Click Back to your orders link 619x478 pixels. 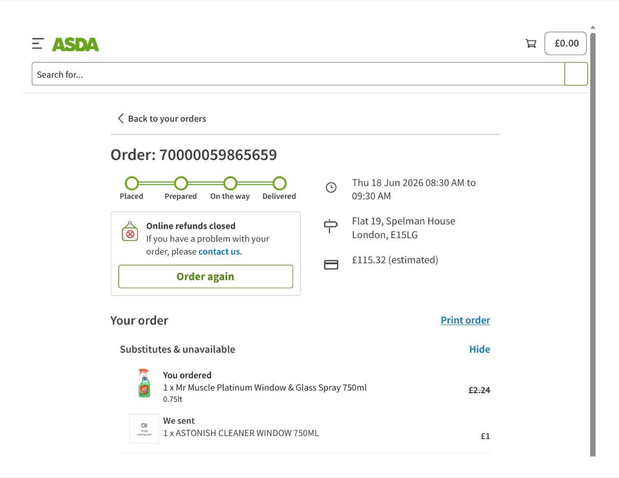coord(167,118)
